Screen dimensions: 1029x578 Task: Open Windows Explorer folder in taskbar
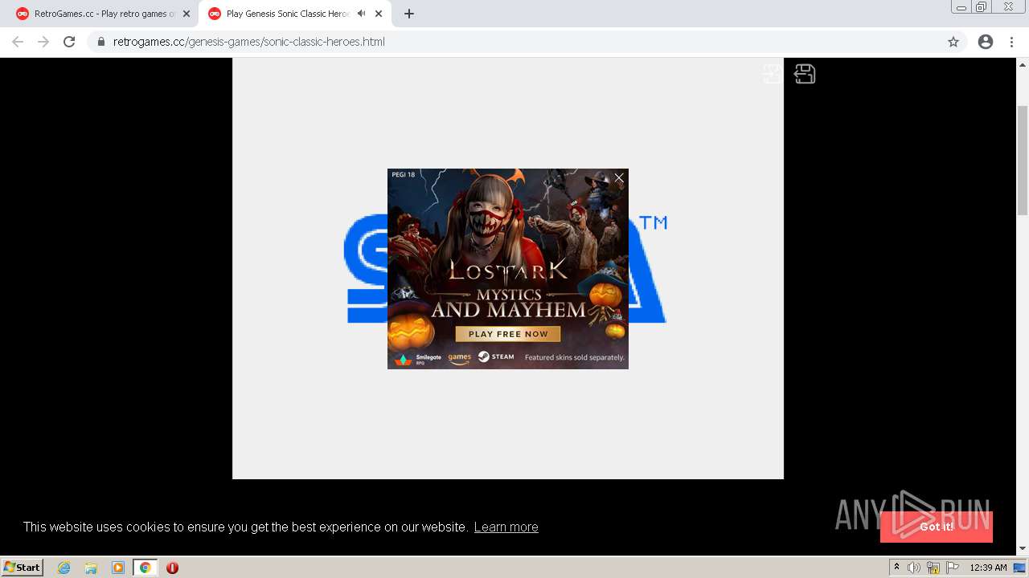(x=91, y=568)
